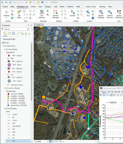Switch to the Map ribbon tab
The image size is (123, 144).
pyautogui.click(x=12, y=7)
